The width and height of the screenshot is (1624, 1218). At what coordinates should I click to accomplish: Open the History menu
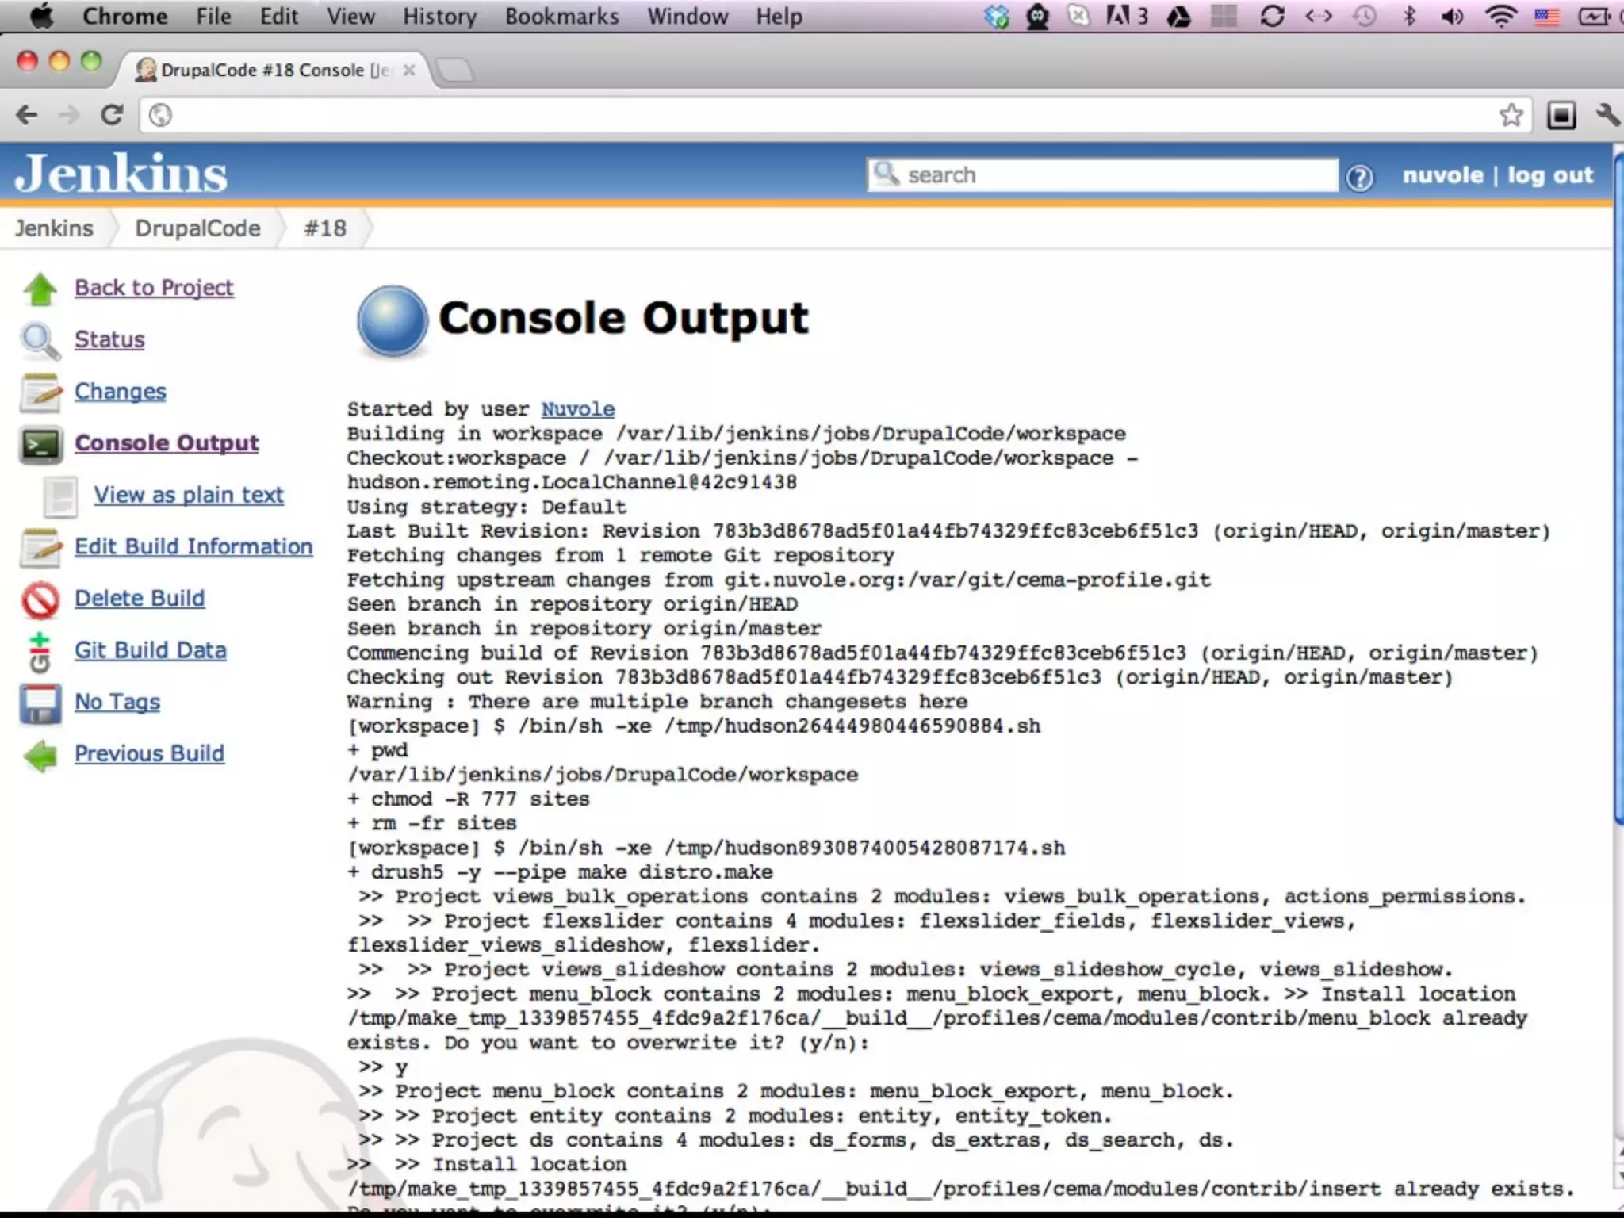pyautogui.click(x=439, y=17)
